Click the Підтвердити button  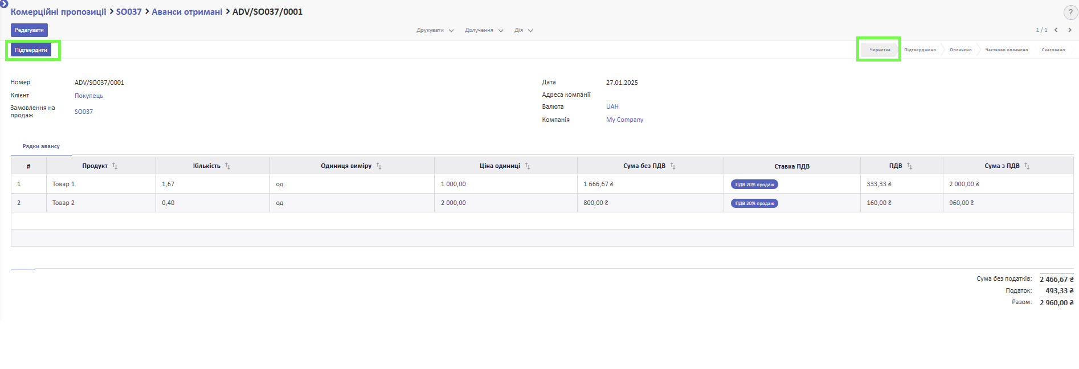pos(31,50)
